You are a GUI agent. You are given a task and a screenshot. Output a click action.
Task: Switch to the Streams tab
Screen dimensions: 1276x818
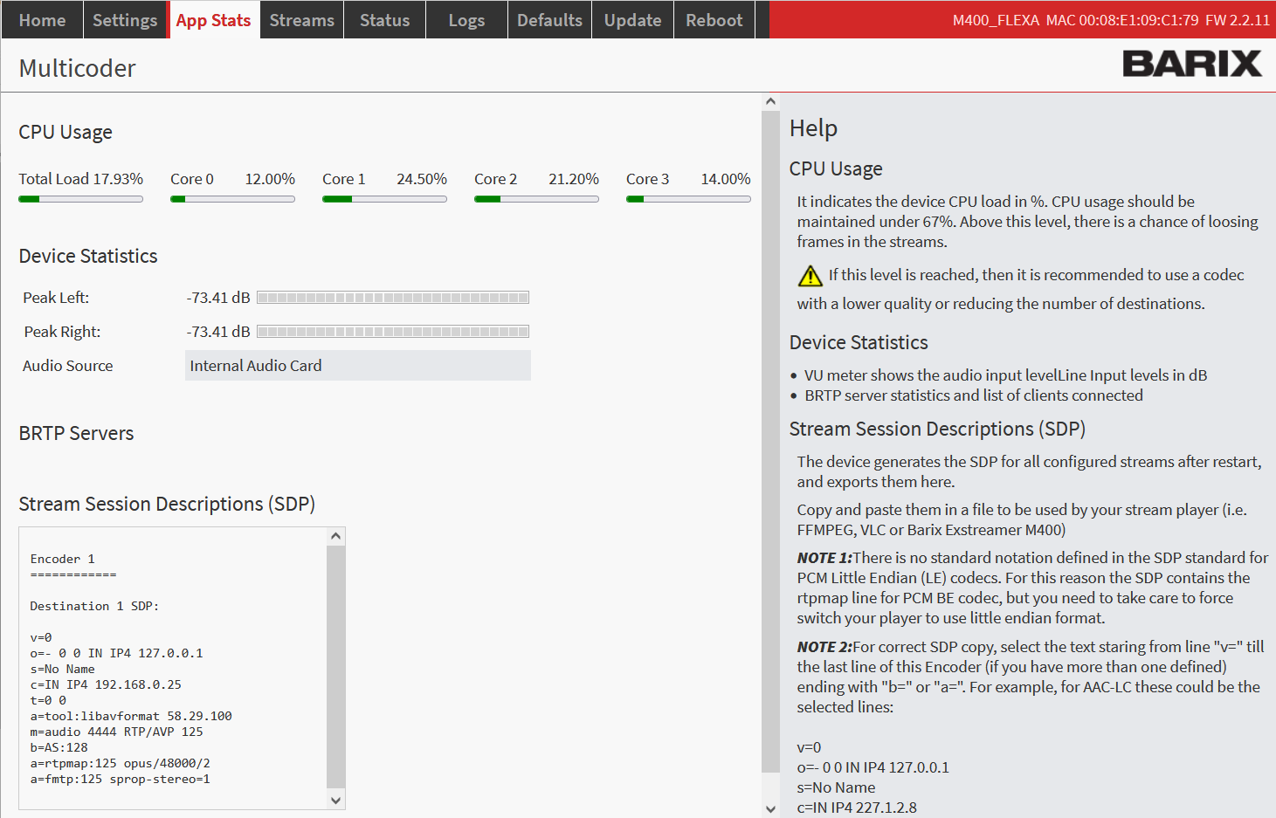click(301, 20)
